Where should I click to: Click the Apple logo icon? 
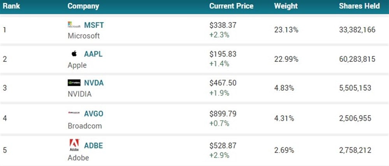click(74, 54)
